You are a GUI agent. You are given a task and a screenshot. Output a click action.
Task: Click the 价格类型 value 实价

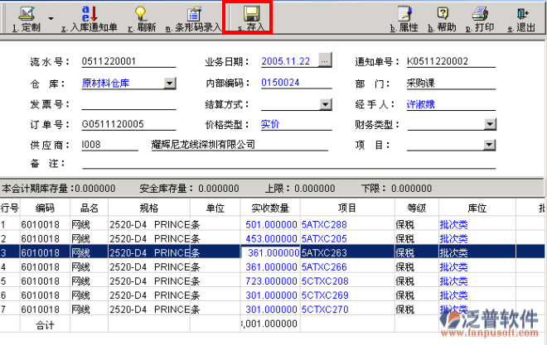coord(270,124)
